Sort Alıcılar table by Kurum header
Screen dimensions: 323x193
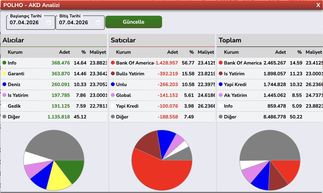point(15,52)
